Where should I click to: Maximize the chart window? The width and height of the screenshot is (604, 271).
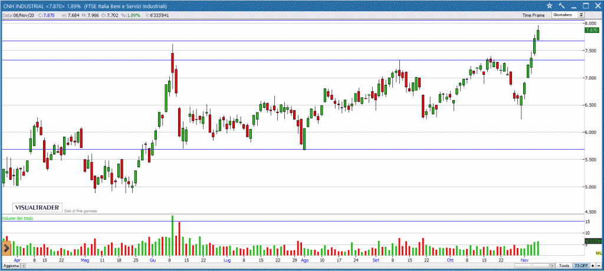tap(586, 5)
